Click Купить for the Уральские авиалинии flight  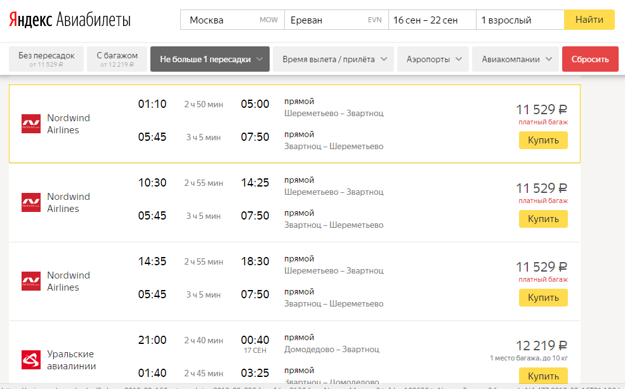[x=543, y=376]
